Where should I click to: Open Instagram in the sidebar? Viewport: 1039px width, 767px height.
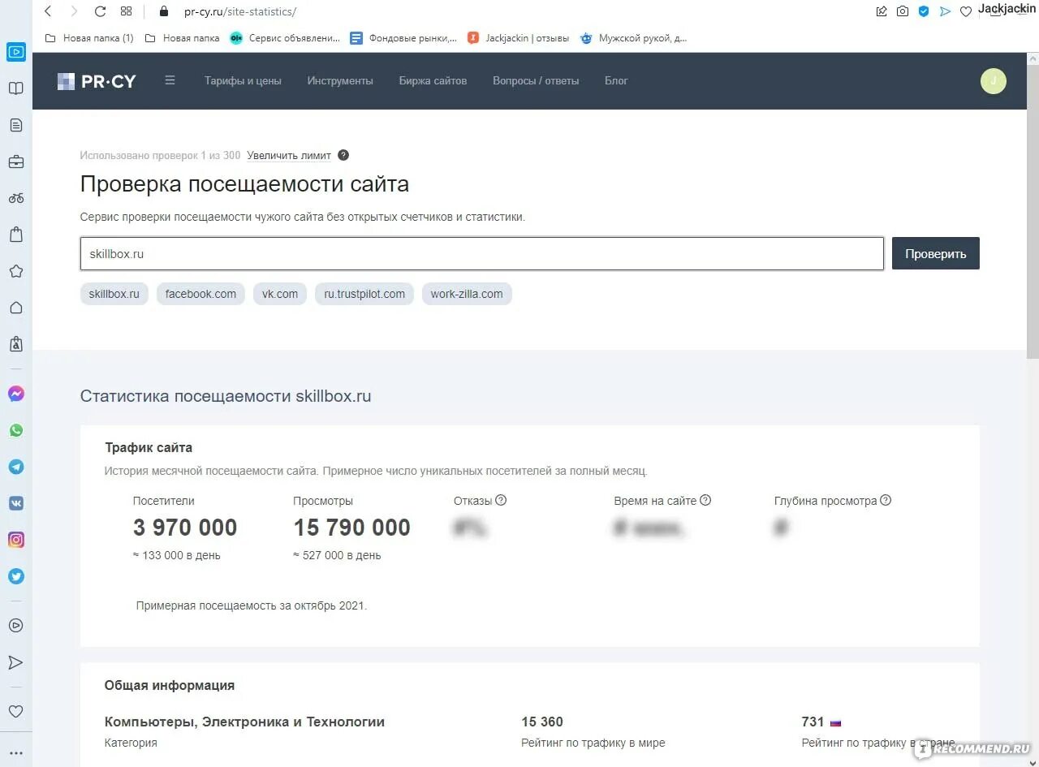click(15, 540)
